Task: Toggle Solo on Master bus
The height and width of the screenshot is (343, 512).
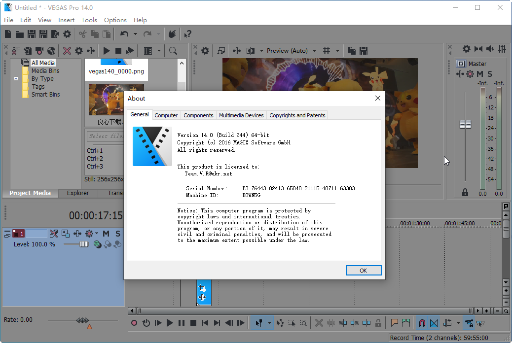Action: 490,74
